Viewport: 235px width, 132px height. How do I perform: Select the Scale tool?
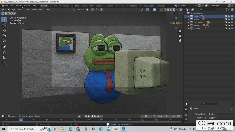(x=4, y=41)
